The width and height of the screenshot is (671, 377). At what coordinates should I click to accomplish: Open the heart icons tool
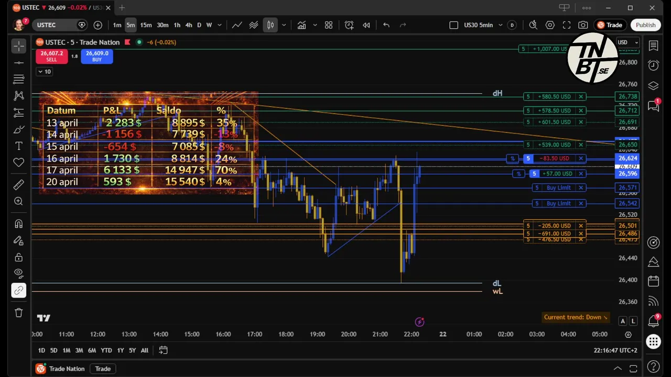click(19, 162)
